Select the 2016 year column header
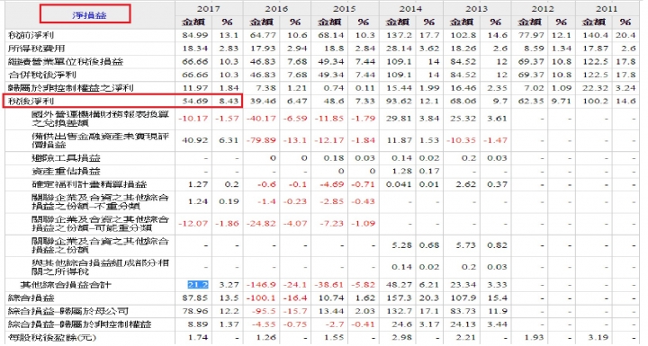648x346 pixels. (276, 9)
